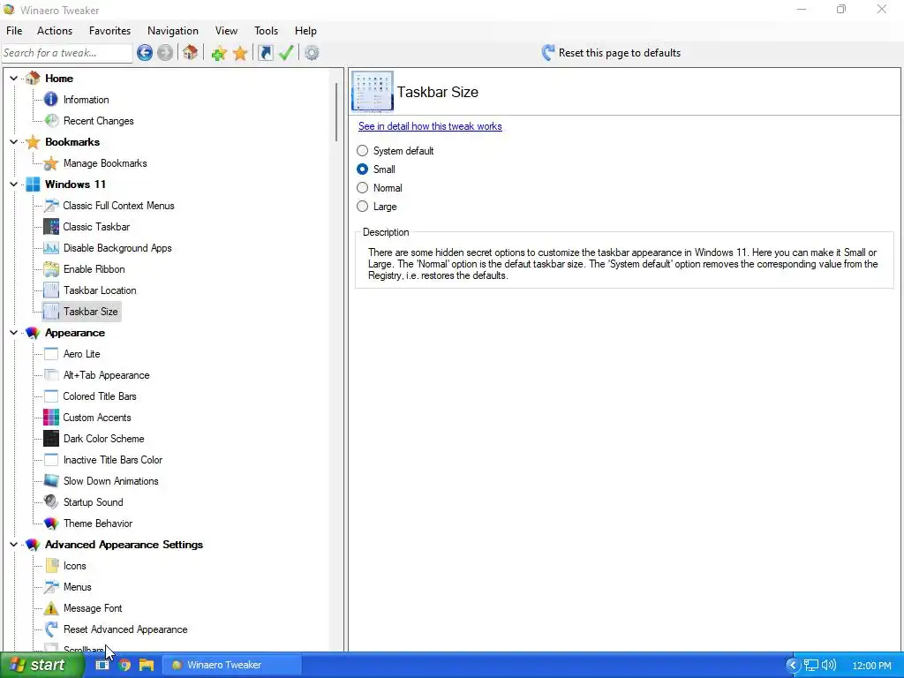
Task: Click the Classic Full Context Menus icon
Action: 50,205
